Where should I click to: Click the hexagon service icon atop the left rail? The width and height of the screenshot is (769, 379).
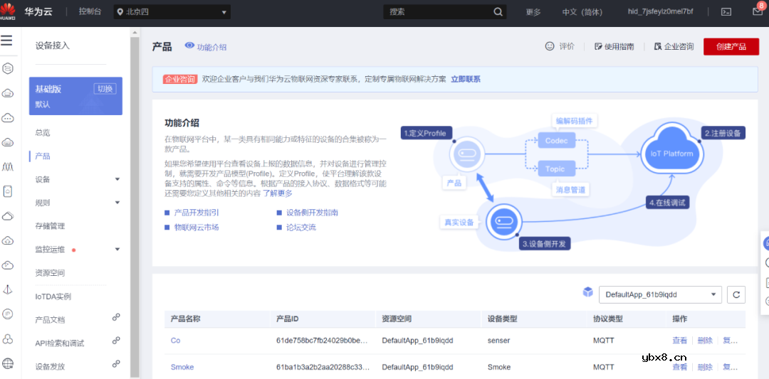click(x=7, y=68)
